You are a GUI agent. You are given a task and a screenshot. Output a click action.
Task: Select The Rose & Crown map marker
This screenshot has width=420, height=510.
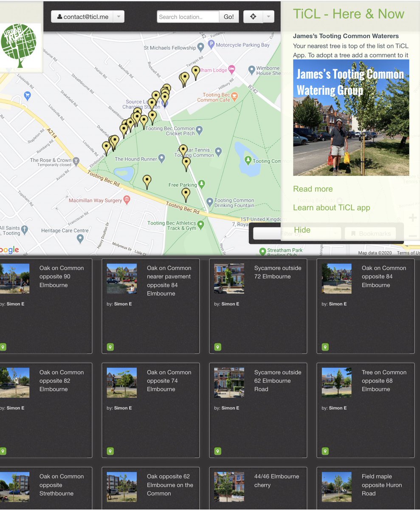[76, 161]
